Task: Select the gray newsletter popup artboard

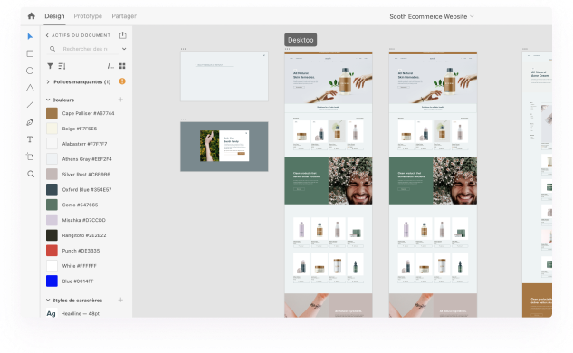Action: click(224, 147)
